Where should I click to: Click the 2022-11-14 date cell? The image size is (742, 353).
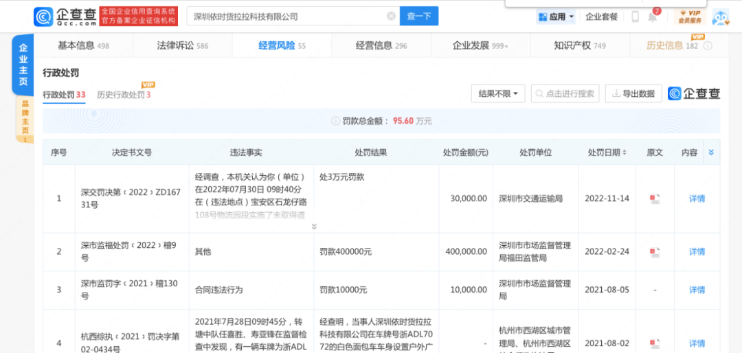click(607, 198)
